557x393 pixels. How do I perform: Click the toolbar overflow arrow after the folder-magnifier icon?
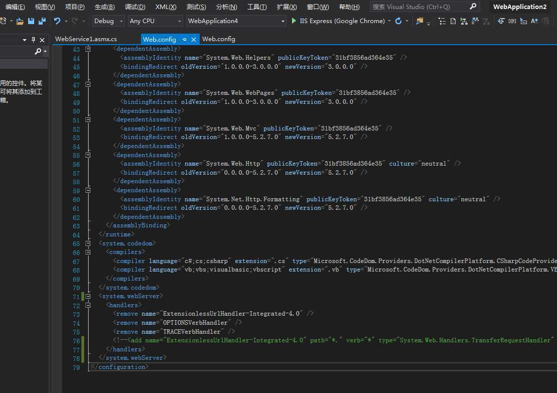pyautogui.click(x=429, y=24)
